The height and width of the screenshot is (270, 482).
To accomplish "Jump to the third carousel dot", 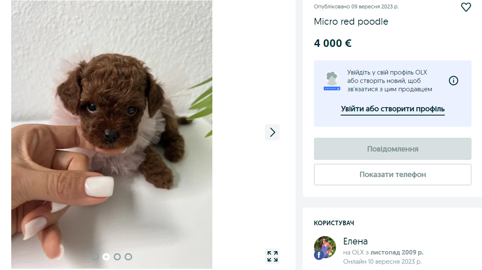I will (117, 257).
